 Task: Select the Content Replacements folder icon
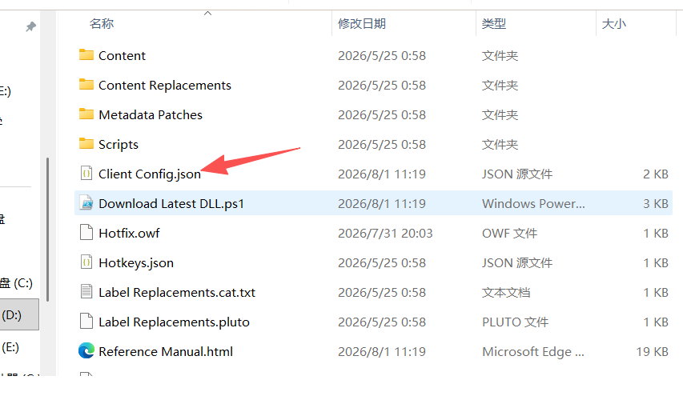pyautogui.click(x=86, y=85)
